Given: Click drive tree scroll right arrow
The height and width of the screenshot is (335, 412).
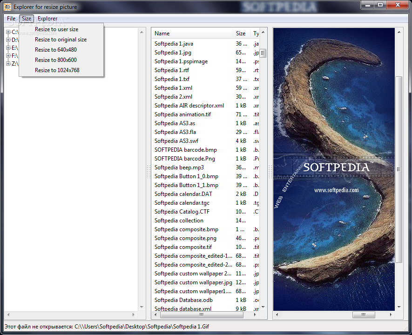Looking at the screenshot, I should (133, 315).
